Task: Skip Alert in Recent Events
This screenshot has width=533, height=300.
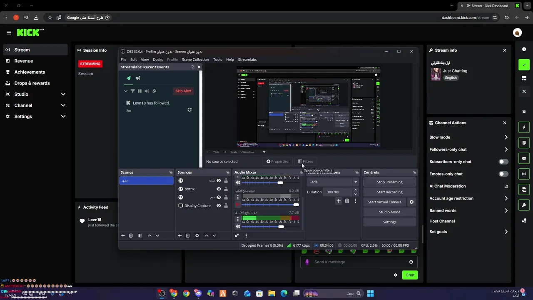Action: tap(183, 91)
